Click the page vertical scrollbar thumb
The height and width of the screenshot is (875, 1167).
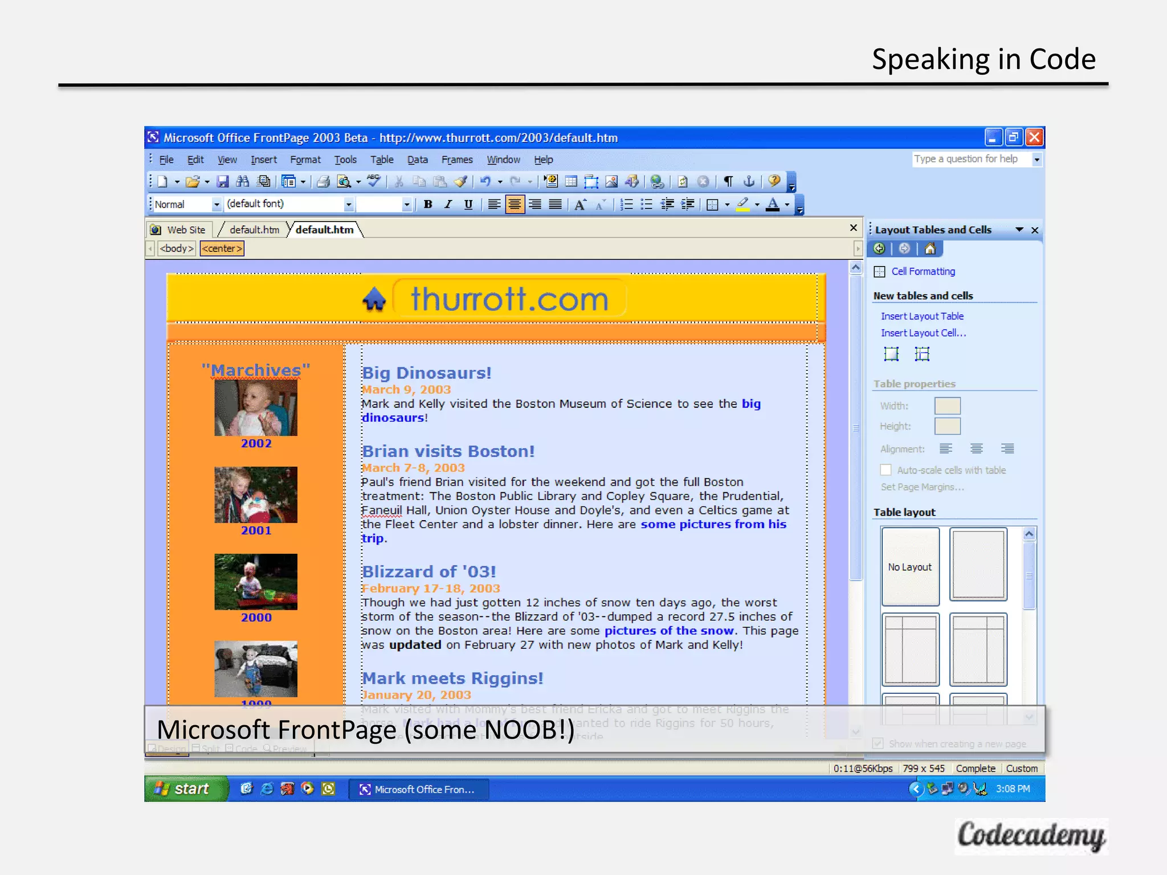pos(856,427)
